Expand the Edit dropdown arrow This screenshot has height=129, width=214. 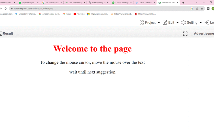(x=178, y=23)
